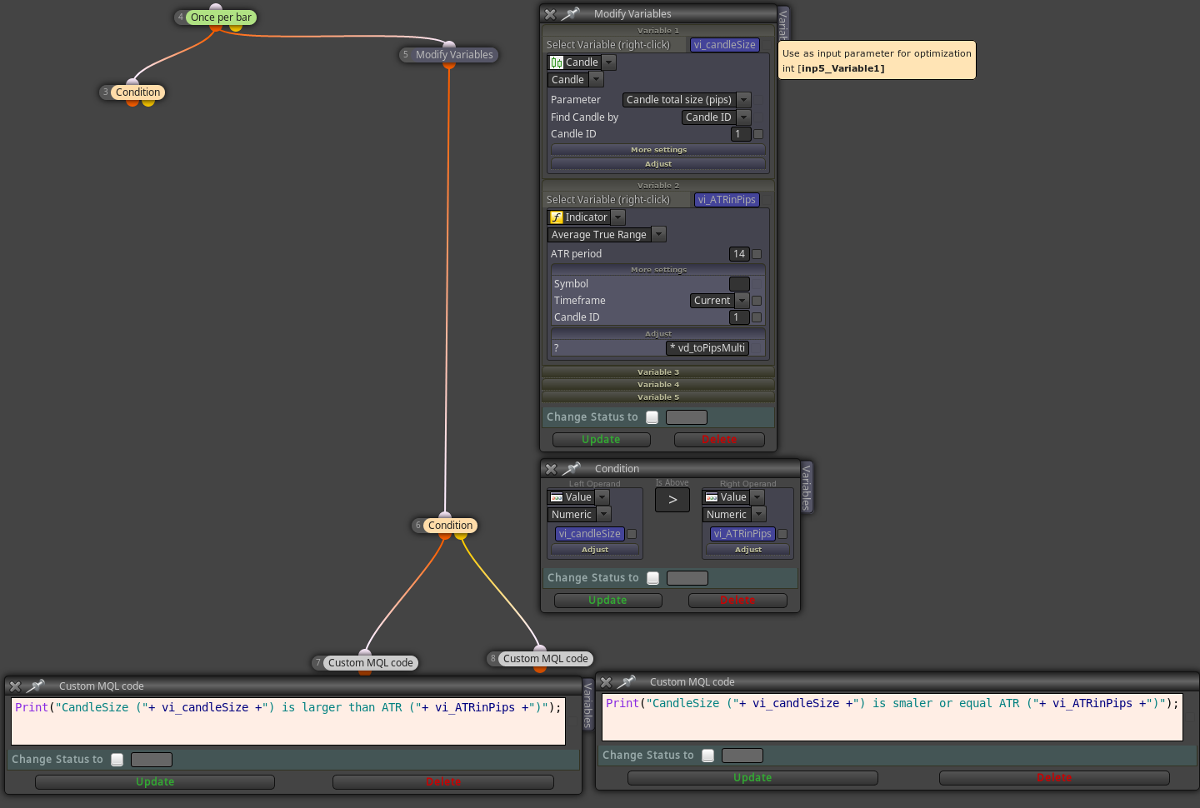Screen dimensions: 1200x808
Task: Click yellow output connector of Condition node 6
Action: pos(461,536)
